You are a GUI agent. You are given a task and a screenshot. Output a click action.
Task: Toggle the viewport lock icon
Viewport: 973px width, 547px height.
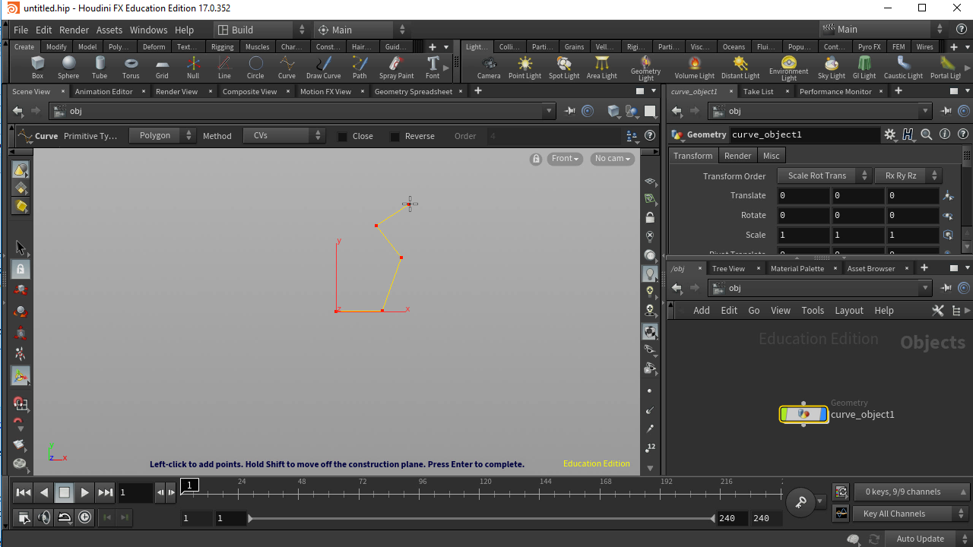[536, 159]
